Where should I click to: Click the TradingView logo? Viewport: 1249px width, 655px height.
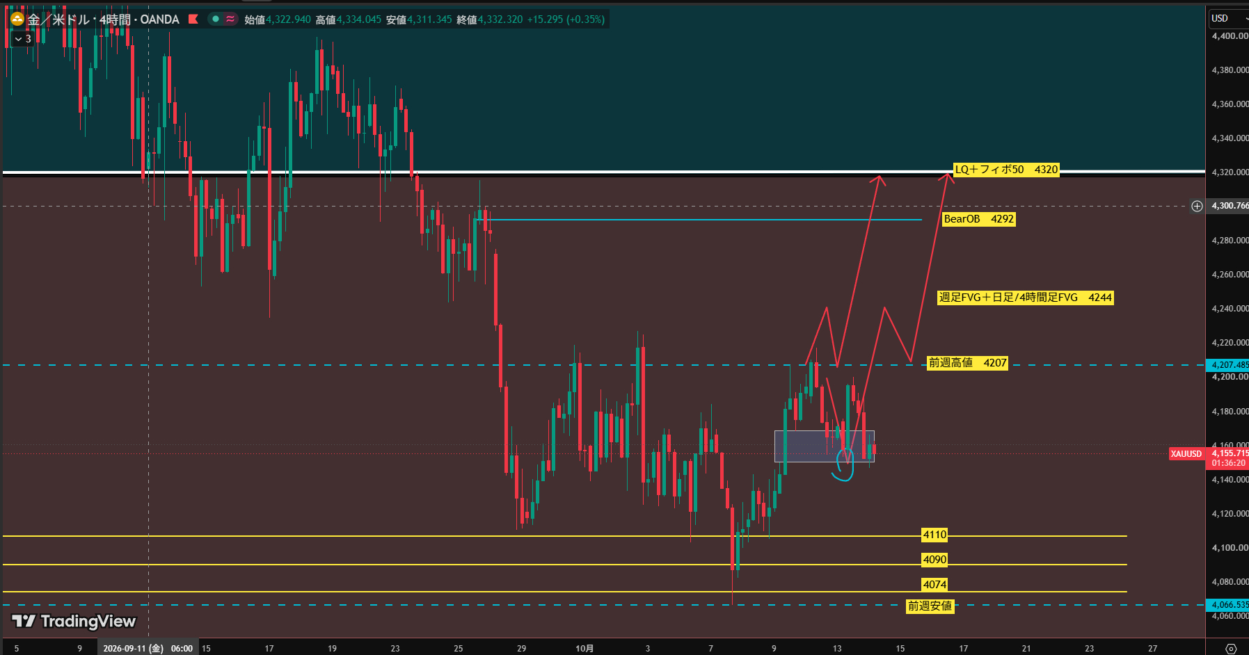click(74, 621)
